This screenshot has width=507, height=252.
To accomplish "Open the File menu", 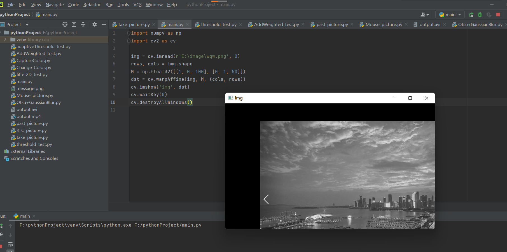I will (x=11, y=5).
